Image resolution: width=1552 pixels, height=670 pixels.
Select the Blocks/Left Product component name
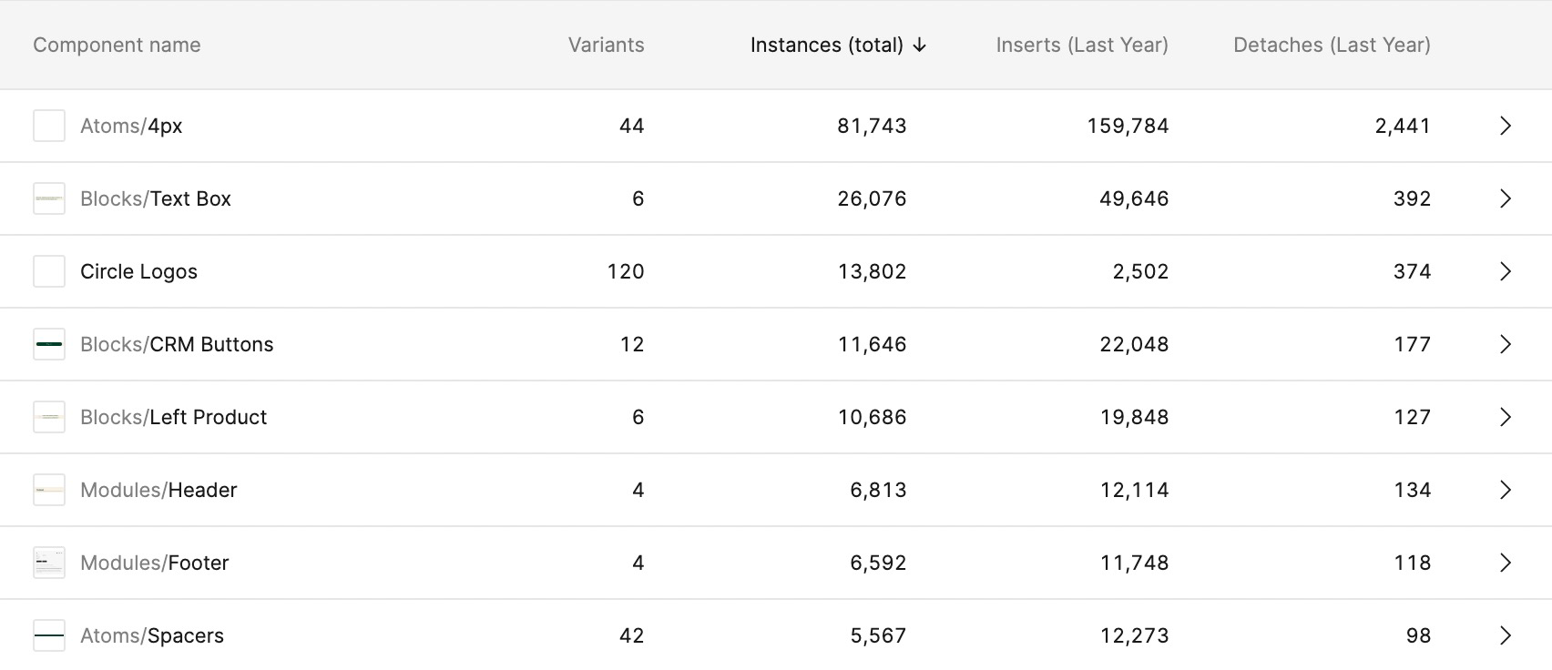click(173, 417)
